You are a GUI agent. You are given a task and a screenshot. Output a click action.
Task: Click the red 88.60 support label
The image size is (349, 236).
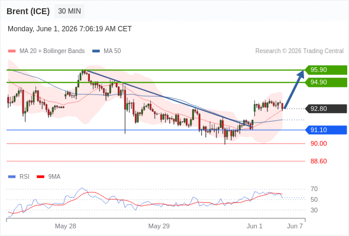319,161
